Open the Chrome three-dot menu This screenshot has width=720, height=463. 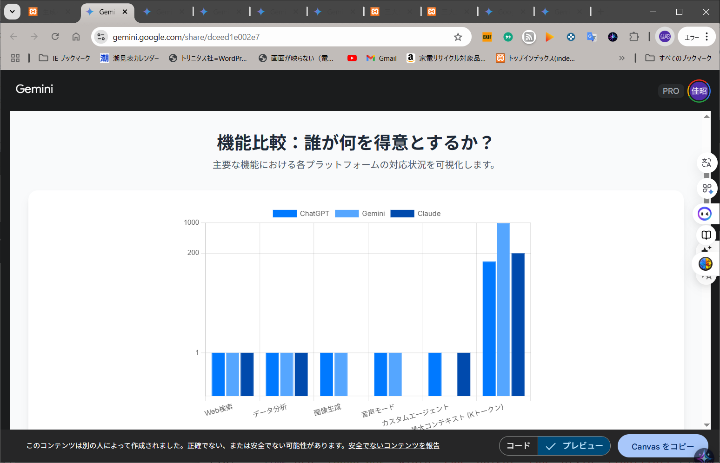coord(707,37)
